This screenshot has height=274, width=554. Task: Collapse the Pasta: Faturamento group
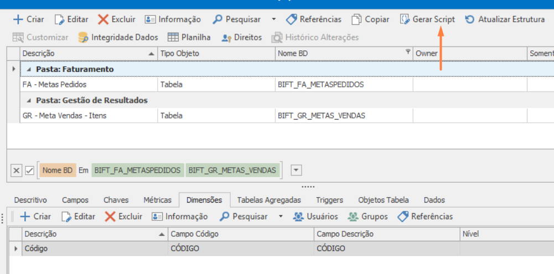pyautogui.click(x=29, y=69)
